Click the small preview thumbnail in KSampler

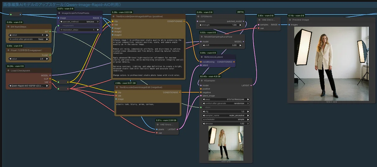(x=226, y=143)
